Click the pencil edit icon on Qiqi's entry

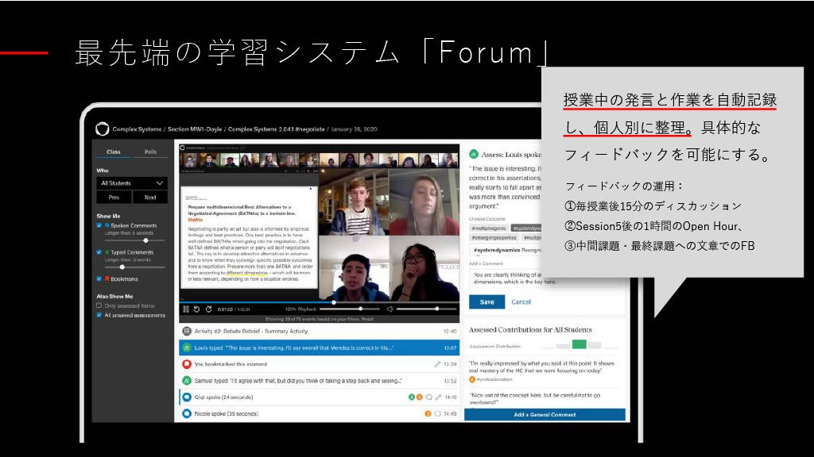pos(437,397)
